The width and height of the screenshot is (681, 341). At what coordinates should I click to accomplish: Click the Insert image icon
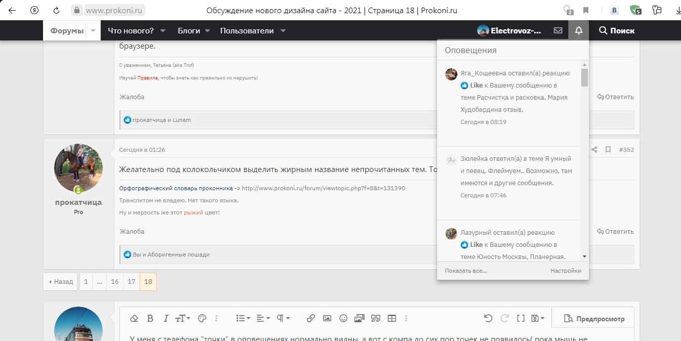[x=327, y=318]
